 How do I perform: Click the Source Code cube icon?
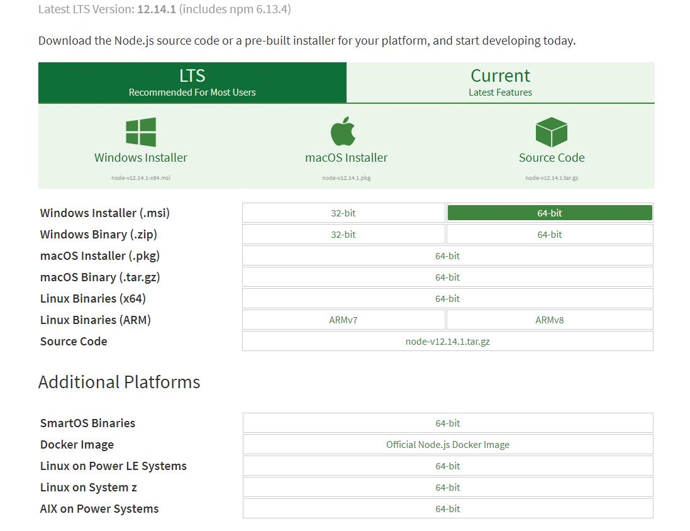[x=552, y=131]
